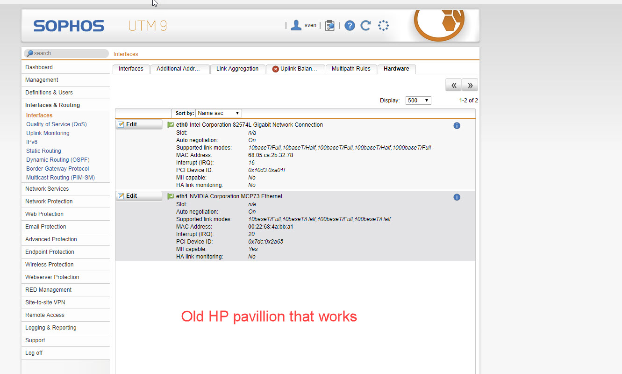The width and height of the screenshot is (622, 374).
Task: Select the Hardware tab
Action: tap(396, 69)
